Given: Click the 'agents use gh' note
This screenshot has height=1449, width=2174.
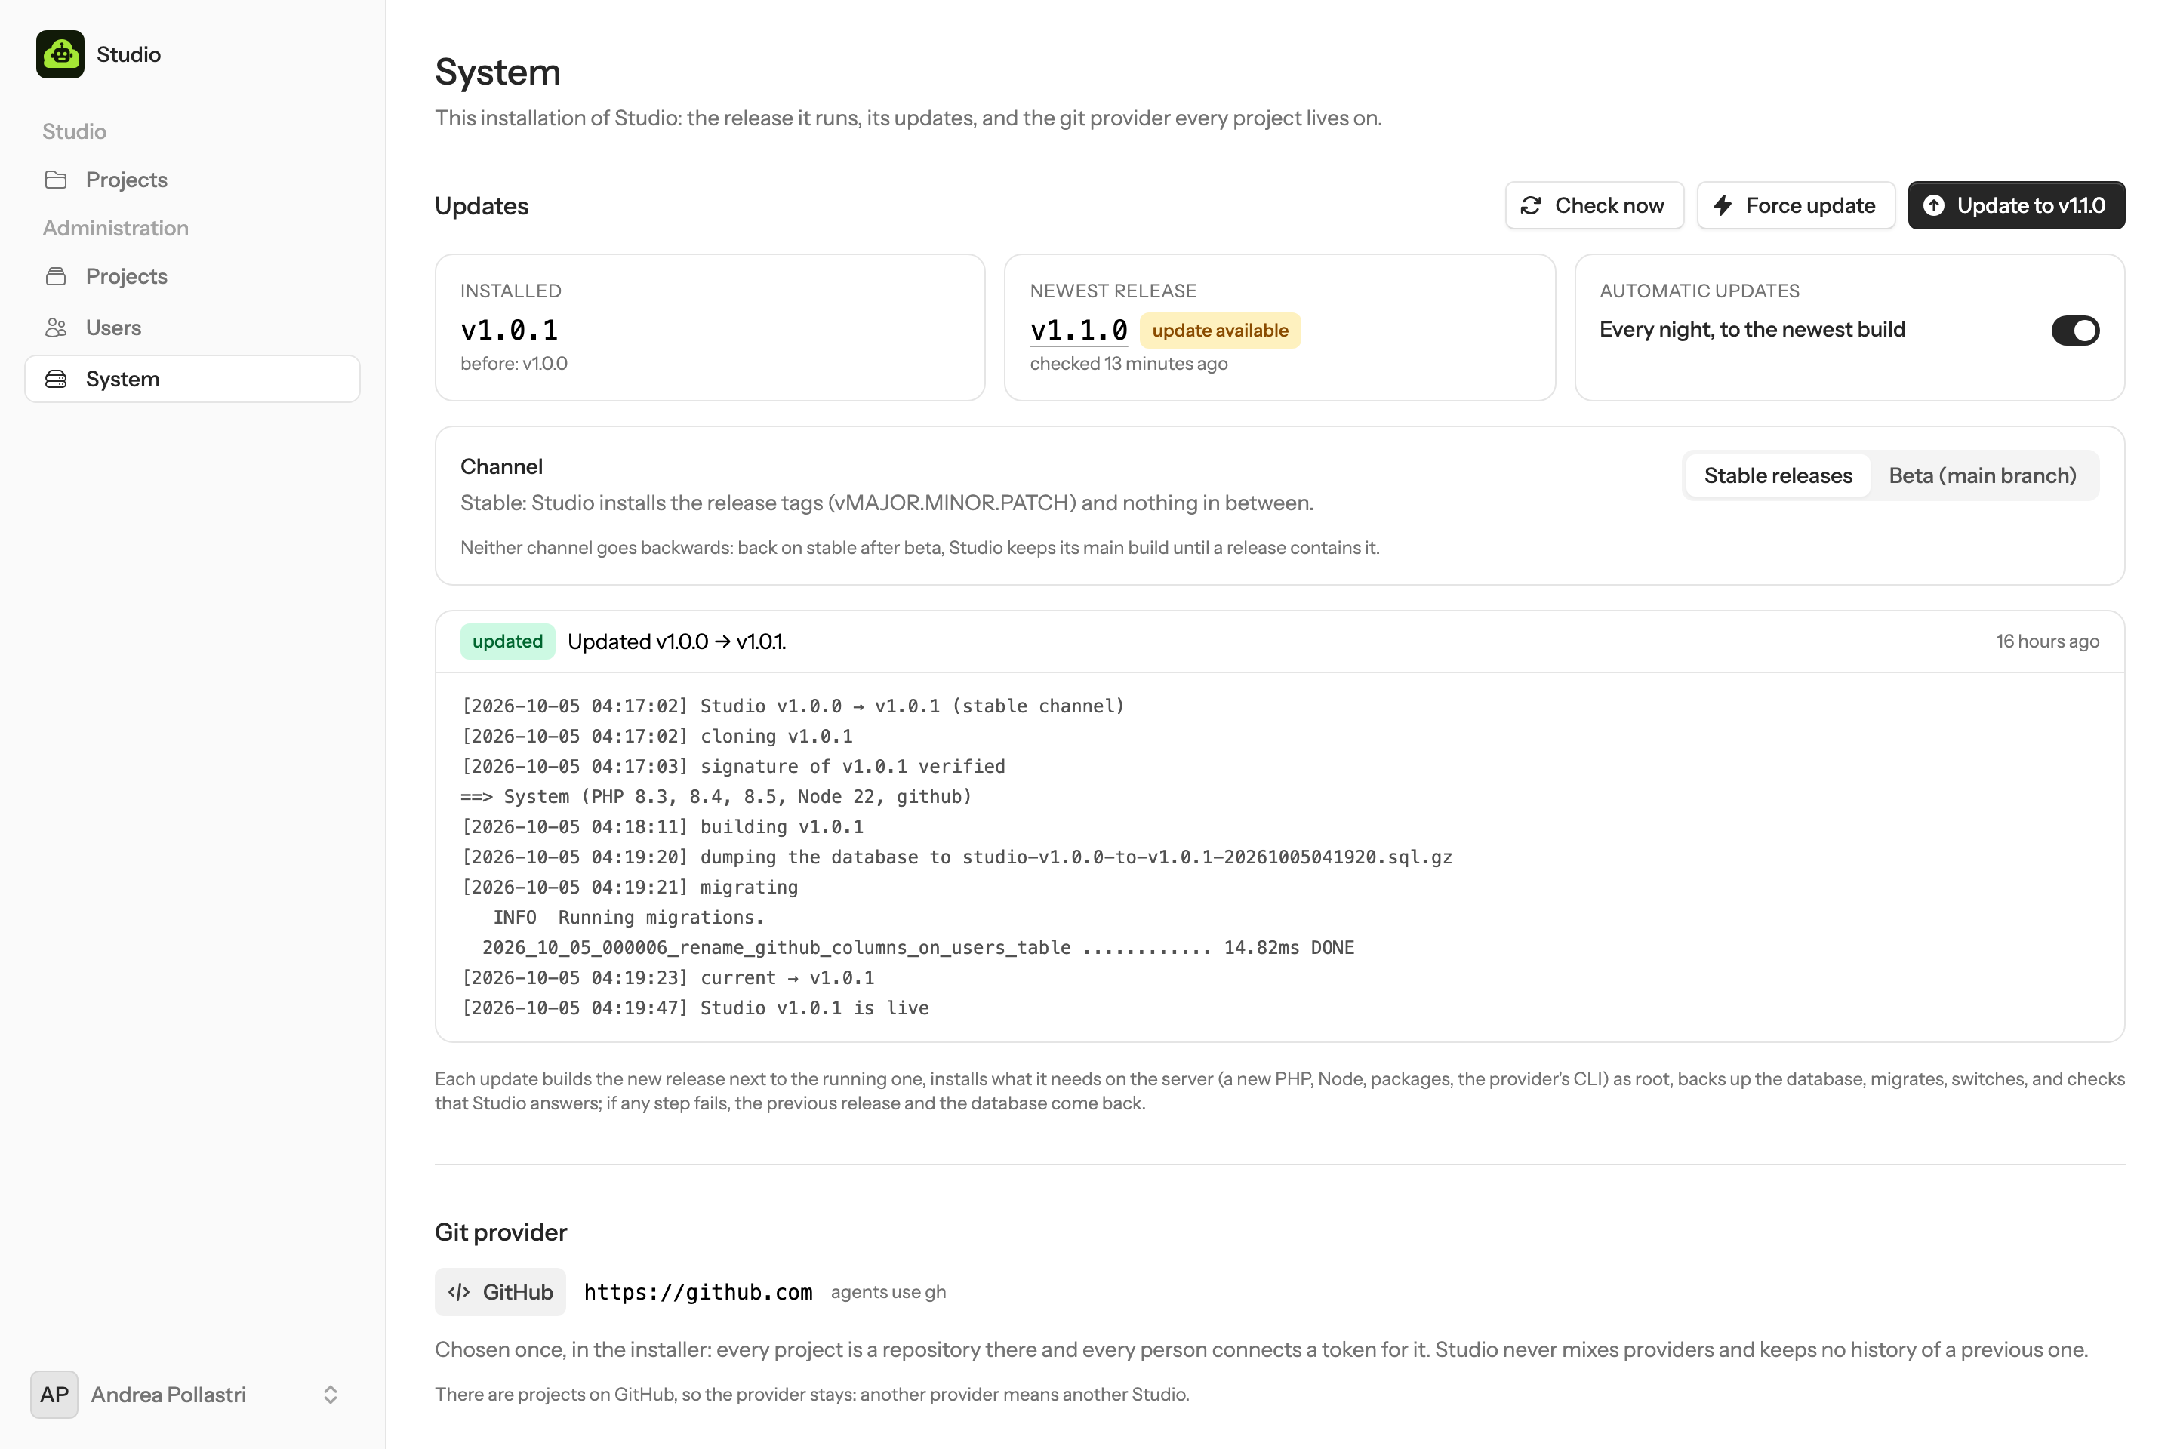Looking at the screenshot, I should click(x=888, y=1292).
